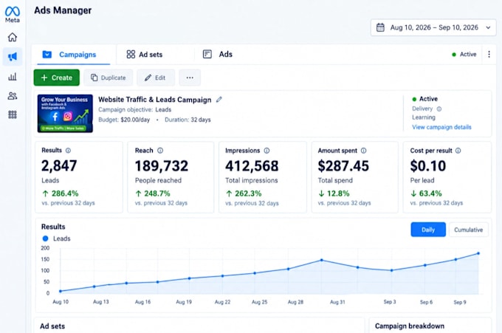Click the Budget $20.00/day text
Image resolution: width=502 pixels, height=333 pixels.
[124, 120]
